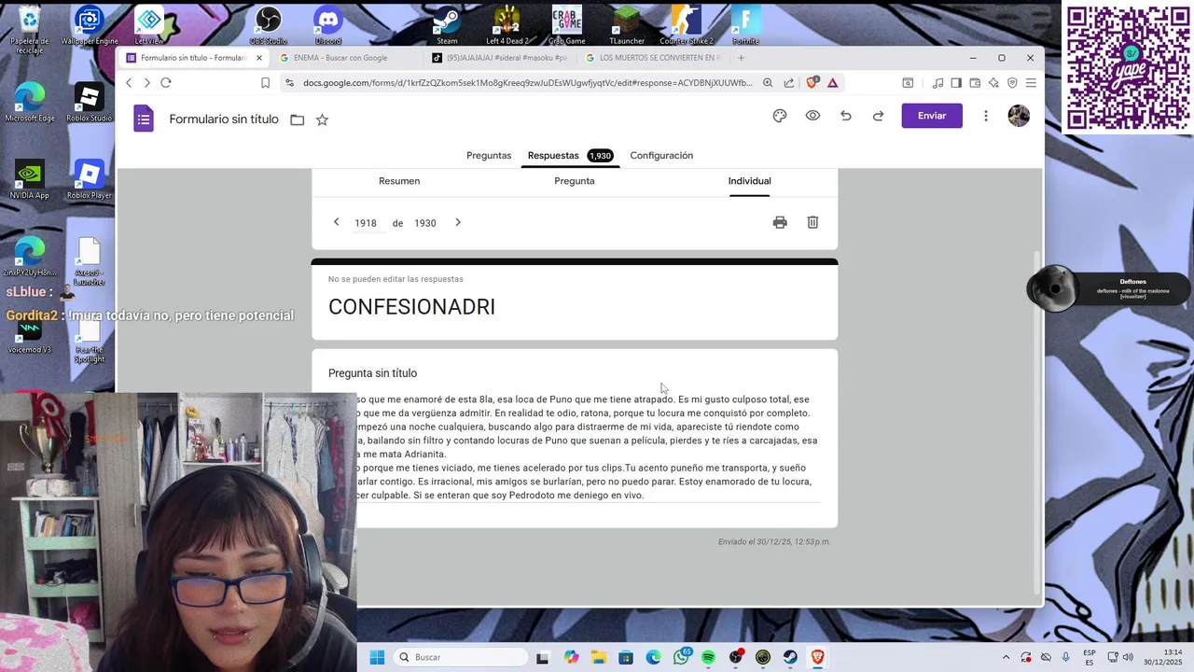Open the browser hamburger menu
Image resolution: width=1194 pixels, height=672 pixels.
point(1032,83)
